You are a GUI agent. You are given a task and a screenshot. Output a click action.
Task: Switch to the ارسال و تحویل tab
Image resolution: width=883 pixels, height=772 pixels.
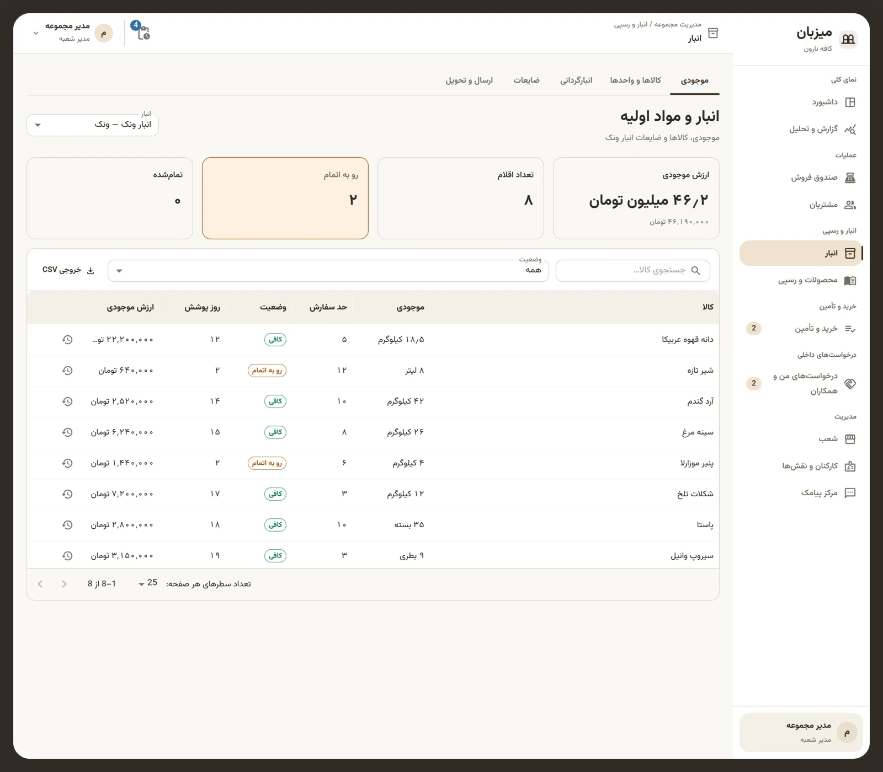[x=469, y=81]
